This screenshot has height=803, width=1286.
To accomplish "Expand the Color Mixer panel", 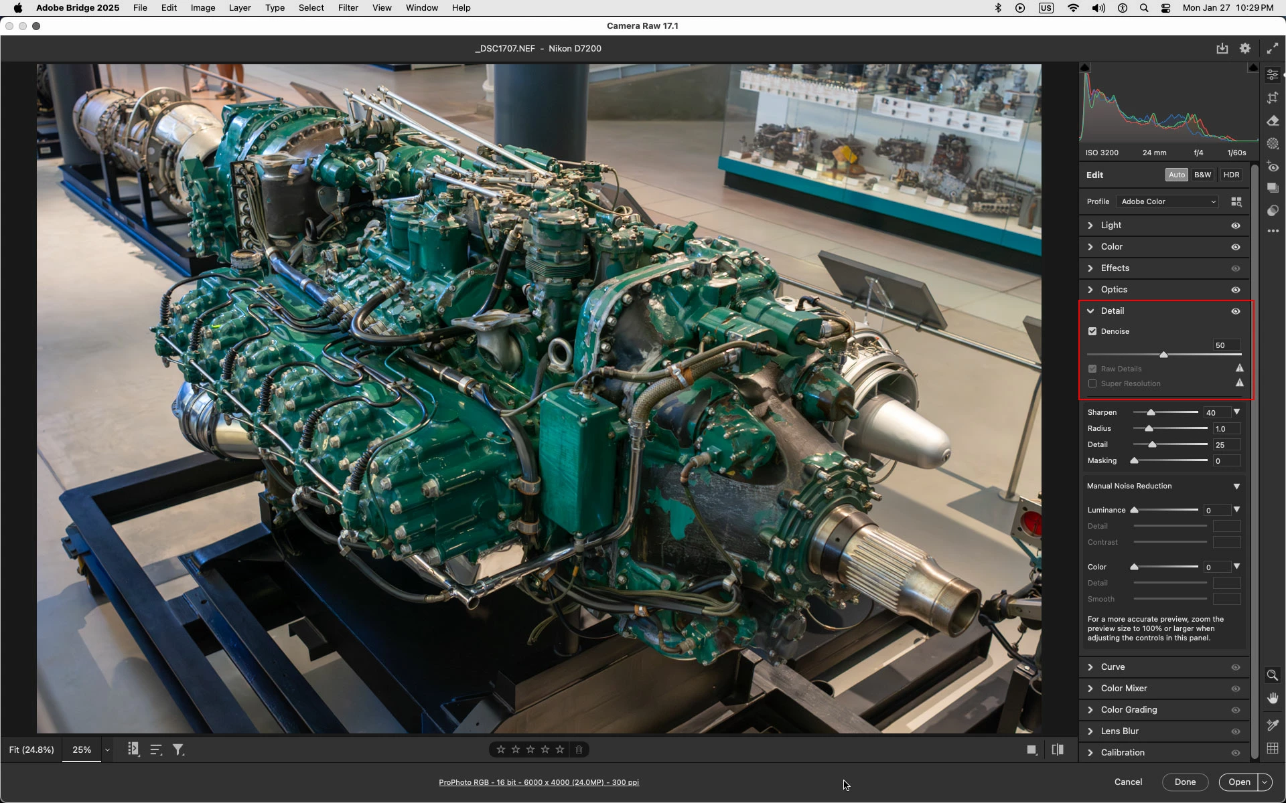I will click(1124, 689).
